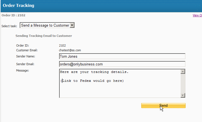Click the customer email chatest@ss.com
Screen dimensions: 202x122
pos(70,50)
